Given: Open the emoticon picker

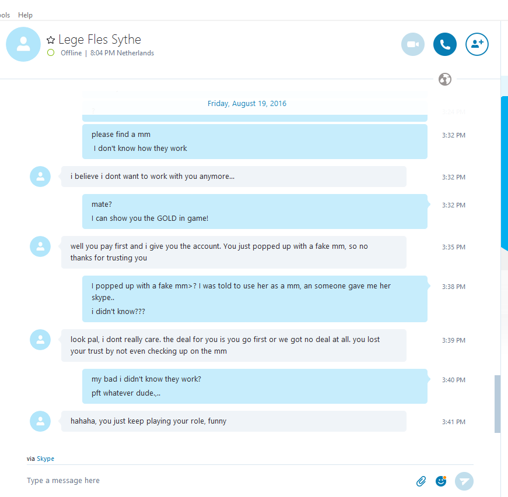Looking at the screenshot, I should [x=442, y=481].
